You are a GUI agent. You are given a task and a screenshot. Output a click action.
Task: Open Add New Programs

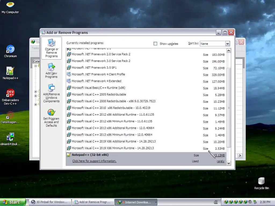pos(51,71)
